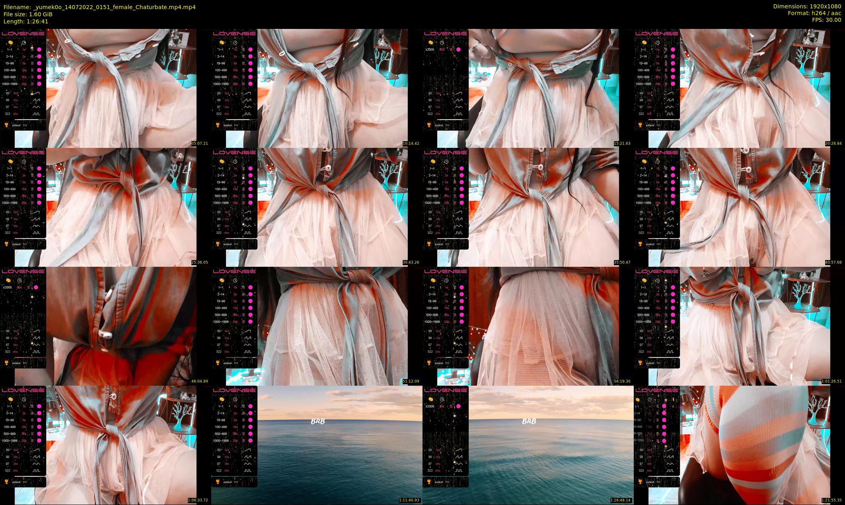Click the Length 1:26:41 text in the header
This screenshot has height=505, width=845.
(x=26, y=21)
